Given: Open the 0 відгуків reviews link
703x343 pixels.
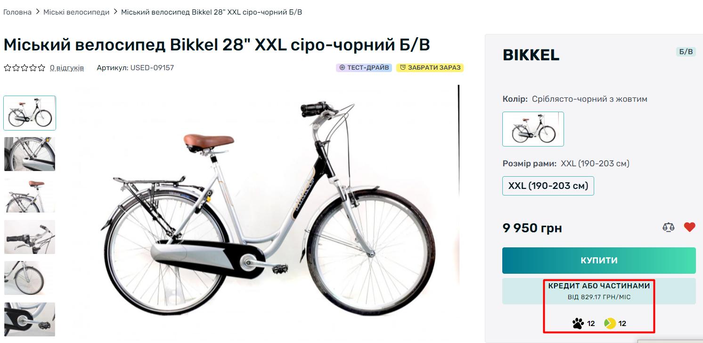Looking at the screenshot, I should click(x=67, y=68).
